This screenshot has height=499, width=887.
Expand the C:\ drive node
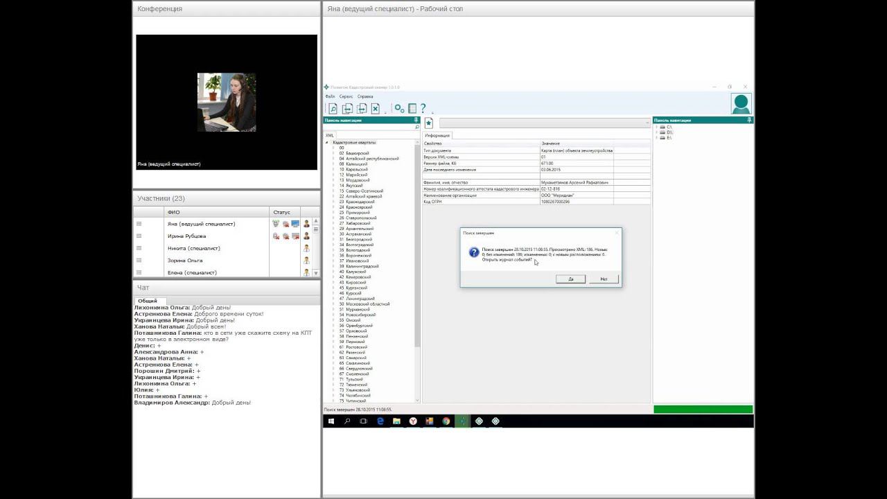click(656, 128)
